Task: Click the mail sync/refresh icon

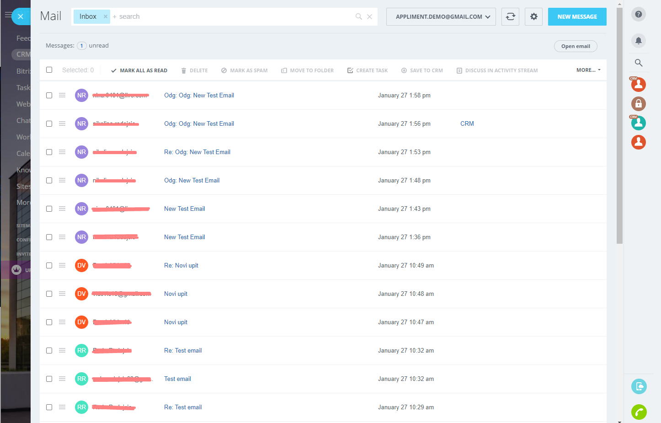Action: coord(510,16)
